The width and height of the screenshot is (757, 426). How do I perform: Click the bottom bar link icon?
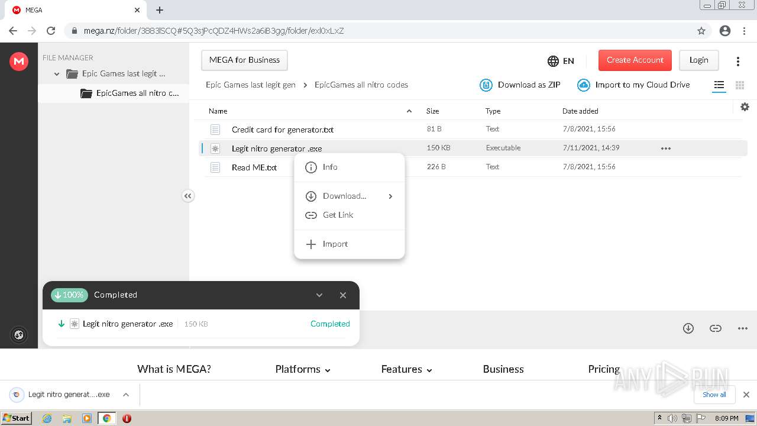[716, 328]
